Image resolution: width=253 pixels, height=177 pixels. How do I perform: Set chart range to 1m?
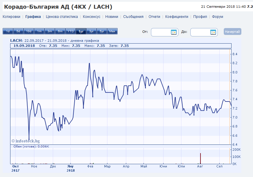click(39, 31)
